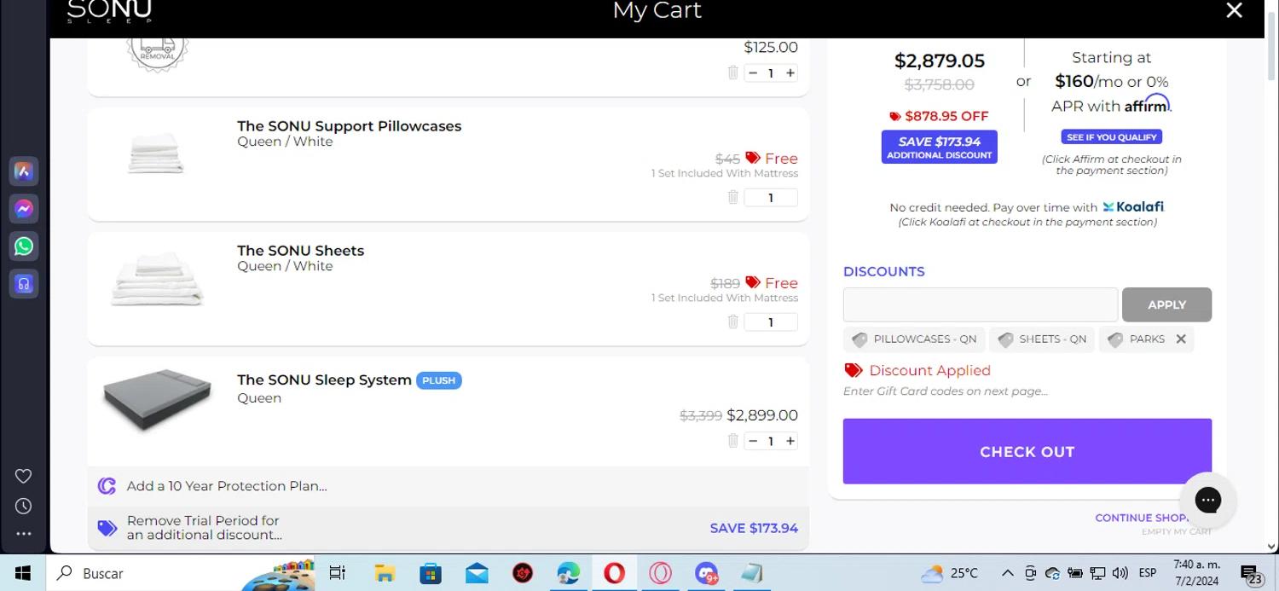The width and height of the screenshot is (1279, 591).
Task: Open Opera GX from taskbar
Action: click(x=660, y=573)
